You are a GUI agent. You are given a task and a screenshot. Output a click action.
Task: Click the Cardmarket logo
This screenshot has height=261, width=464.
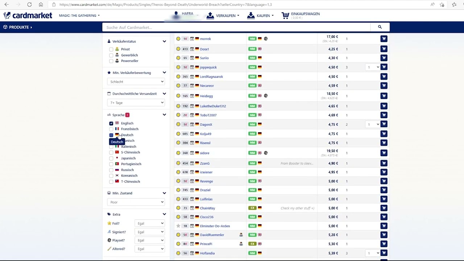28,16
